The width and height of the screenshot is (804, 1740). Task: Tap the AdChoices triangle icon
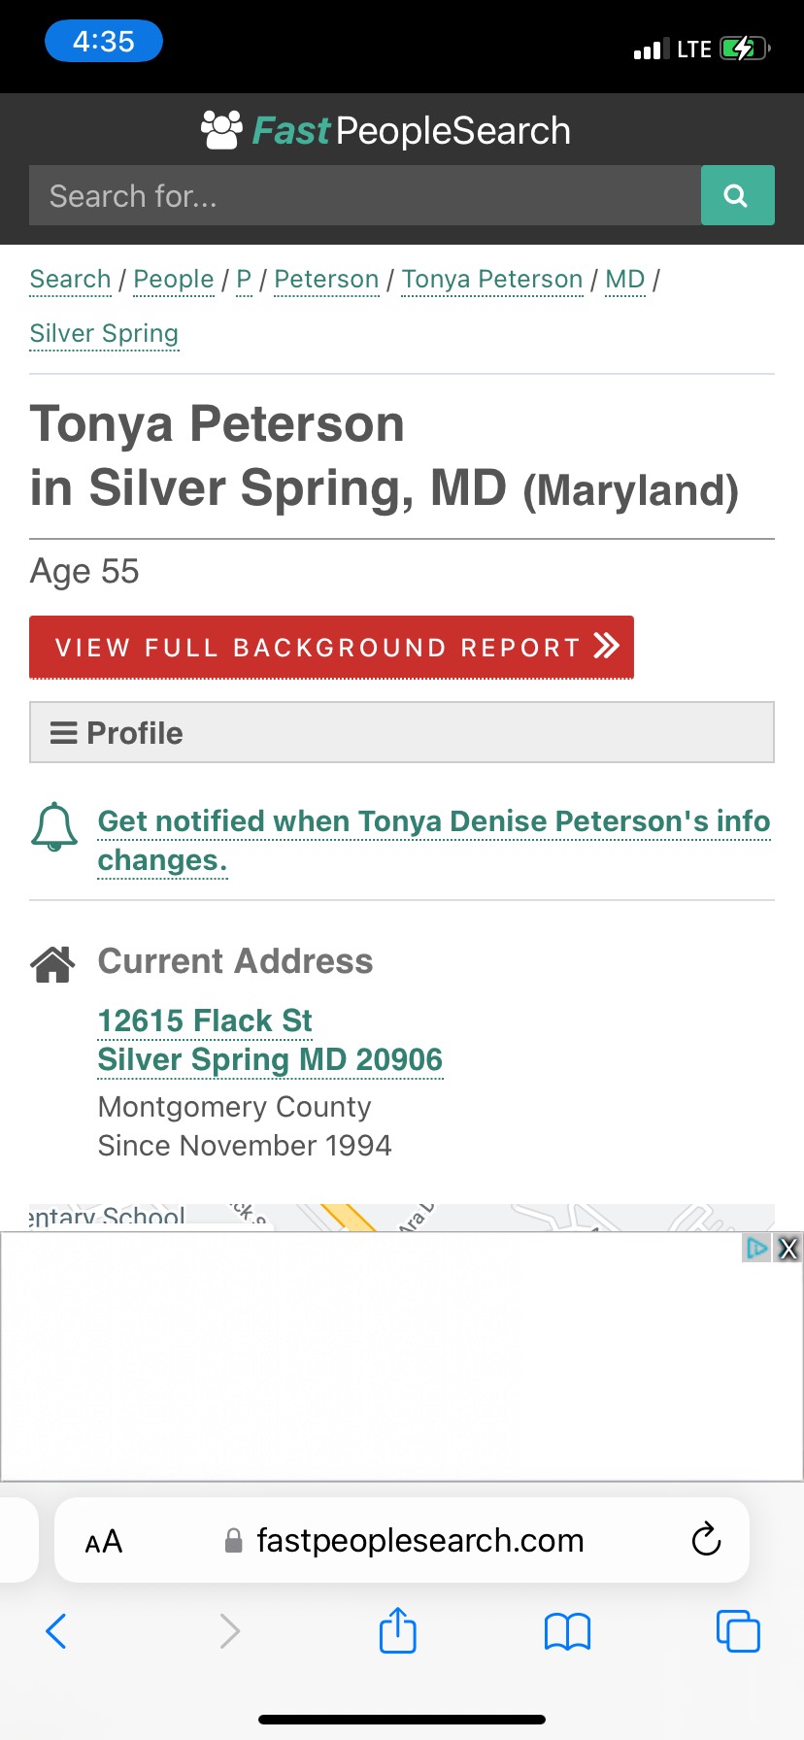click(x=756, y=1248)
